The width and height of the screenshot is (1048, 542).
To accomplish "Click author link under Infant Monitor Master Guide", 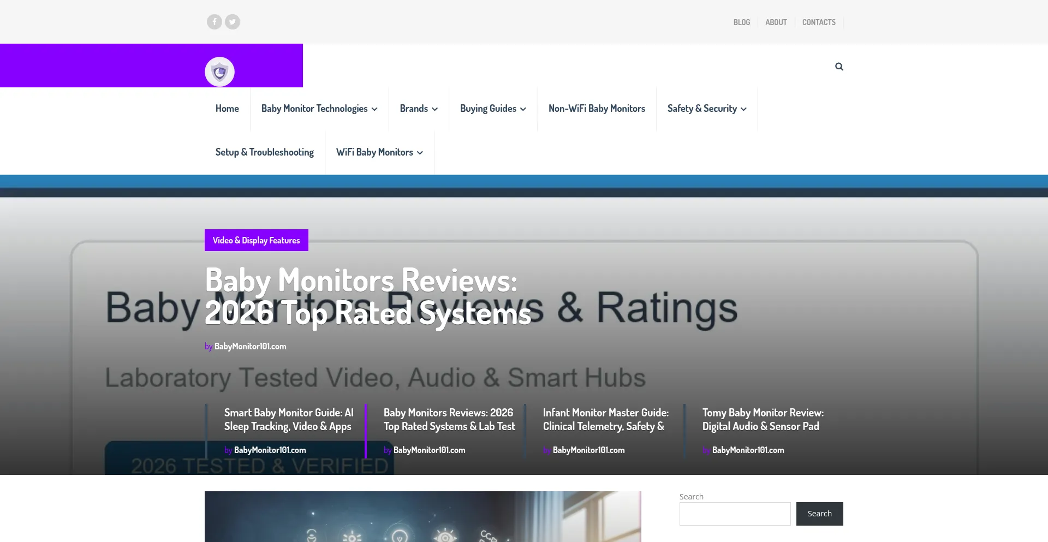I will coord(588,450).
